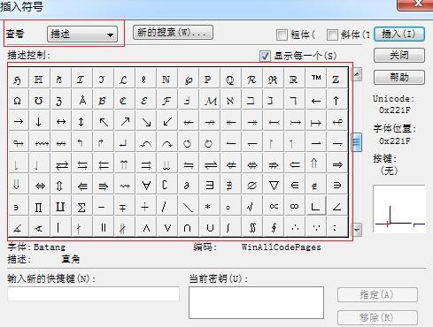Select the right angle ∟ symbol
The height and width of the screenshot is (327, 433).
pos(315,206)
